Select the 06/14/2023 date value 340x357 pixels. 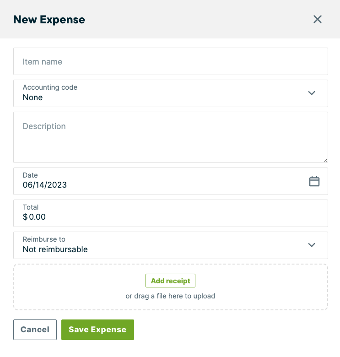(44, 185)
